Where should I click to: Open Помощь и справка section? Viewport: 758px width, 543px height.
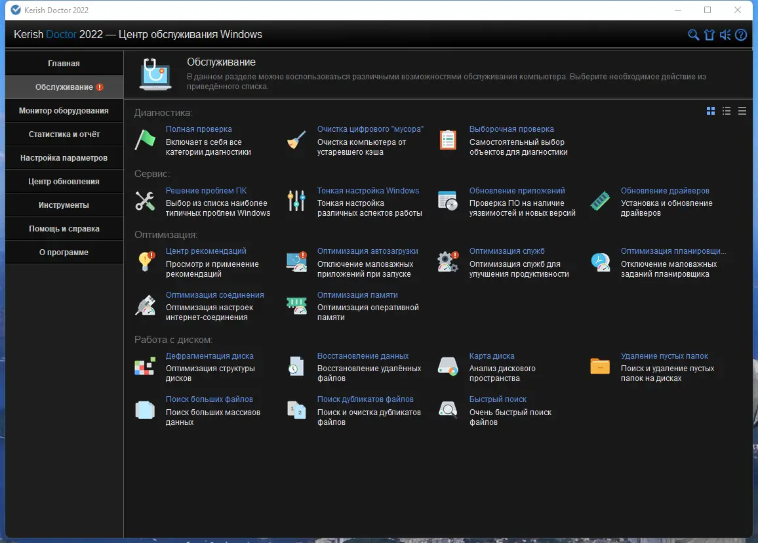click(64, 229)
